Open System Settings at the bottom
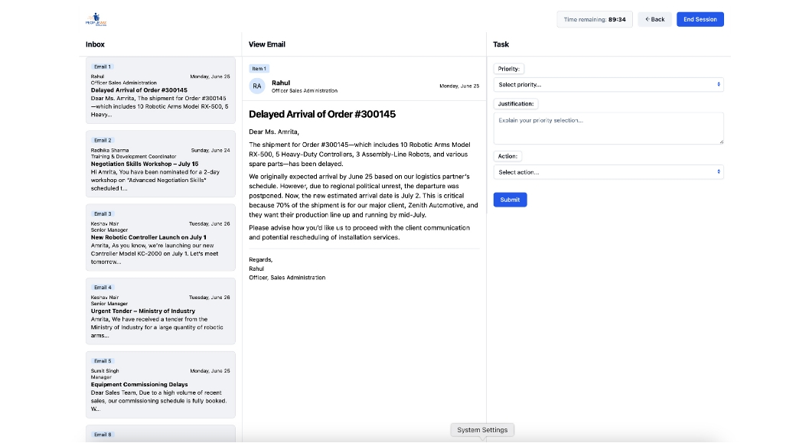The width and height of the screenshot is (809, 443). 482,430
